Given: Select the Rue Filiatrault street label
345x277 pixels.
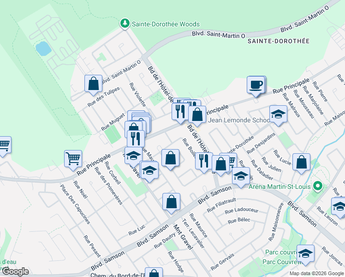Looking at the screenshot, I should [221, 205].
